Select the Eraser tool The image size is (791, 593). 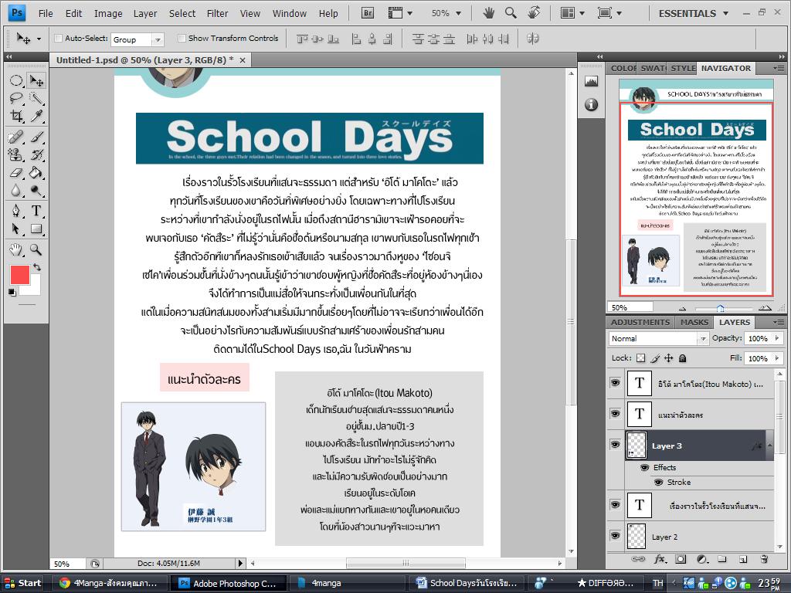16,172
